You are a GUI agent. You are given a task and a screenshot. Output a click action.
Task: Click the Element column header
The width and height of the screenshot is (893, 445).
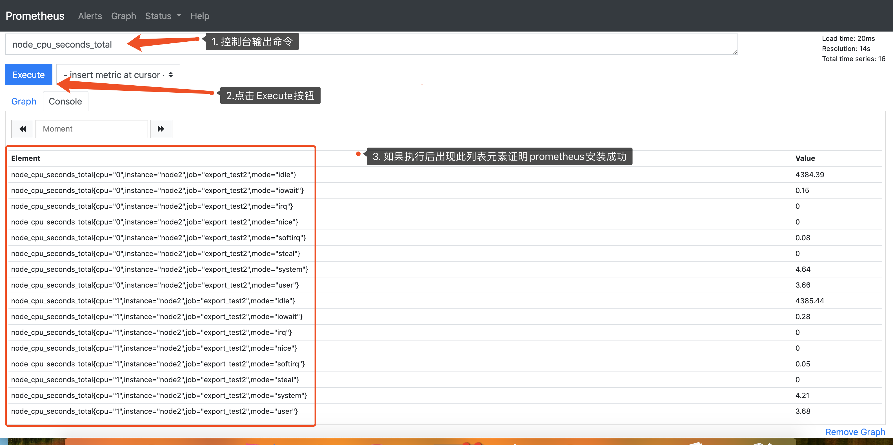click(25, 158)
